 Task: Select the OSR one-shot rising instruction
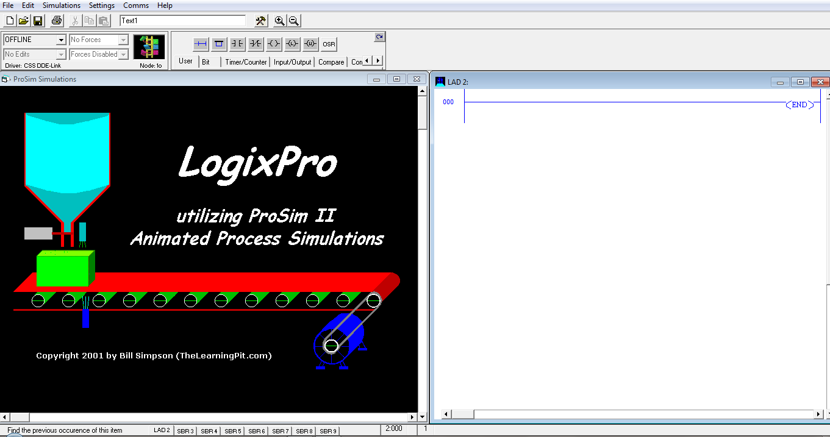328,44
